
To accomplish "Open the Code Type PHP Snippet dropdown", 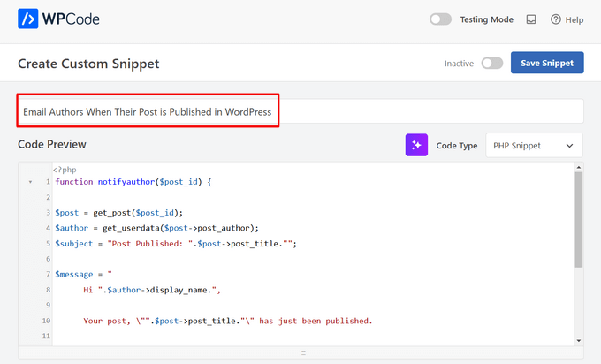I will pyautogui.click(x=534, y=146).
